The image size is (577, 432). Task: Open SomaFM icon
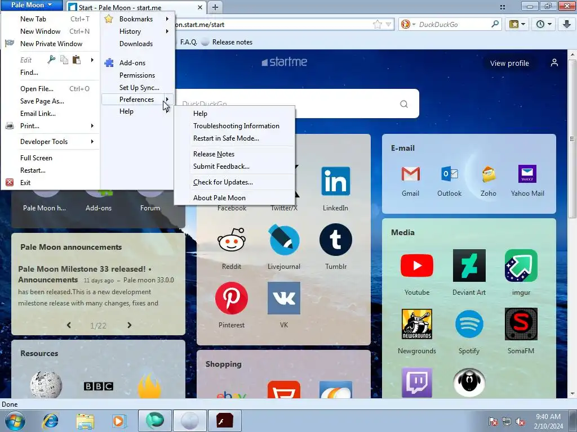[x=521, y=324]
